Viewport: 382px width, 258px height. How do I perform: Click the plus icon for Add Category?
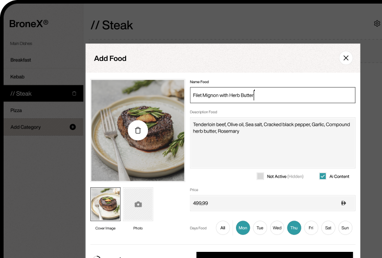[73, 127]
